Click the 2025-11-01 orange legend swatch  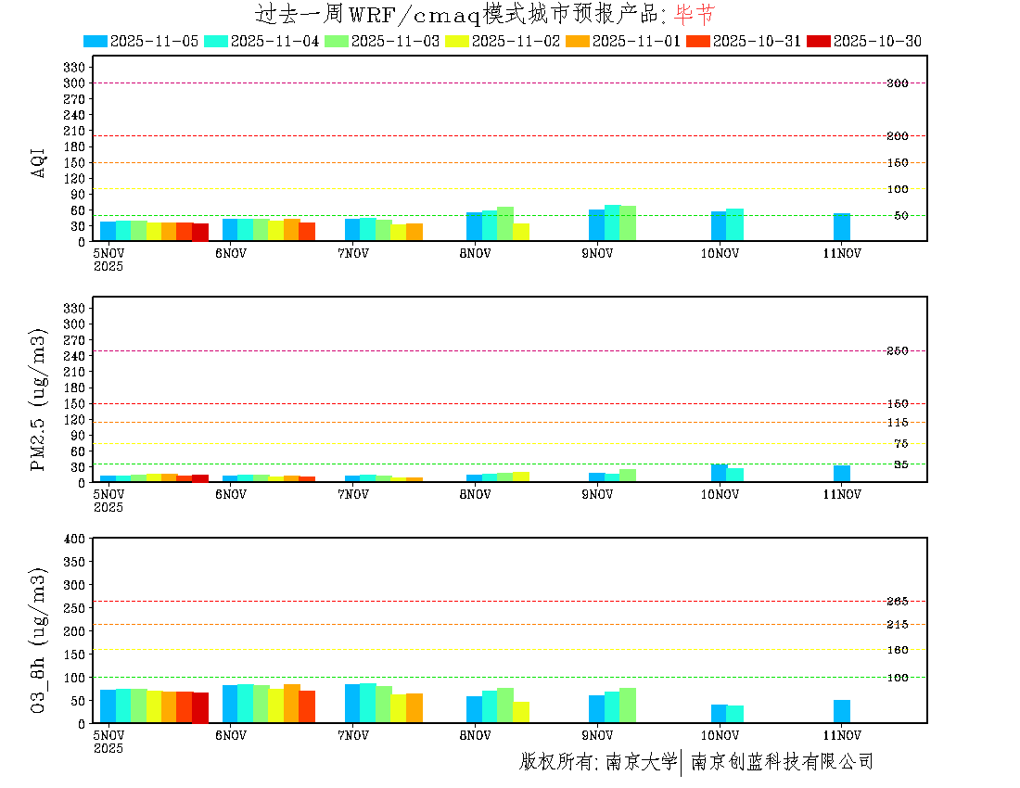click(579, 41)
